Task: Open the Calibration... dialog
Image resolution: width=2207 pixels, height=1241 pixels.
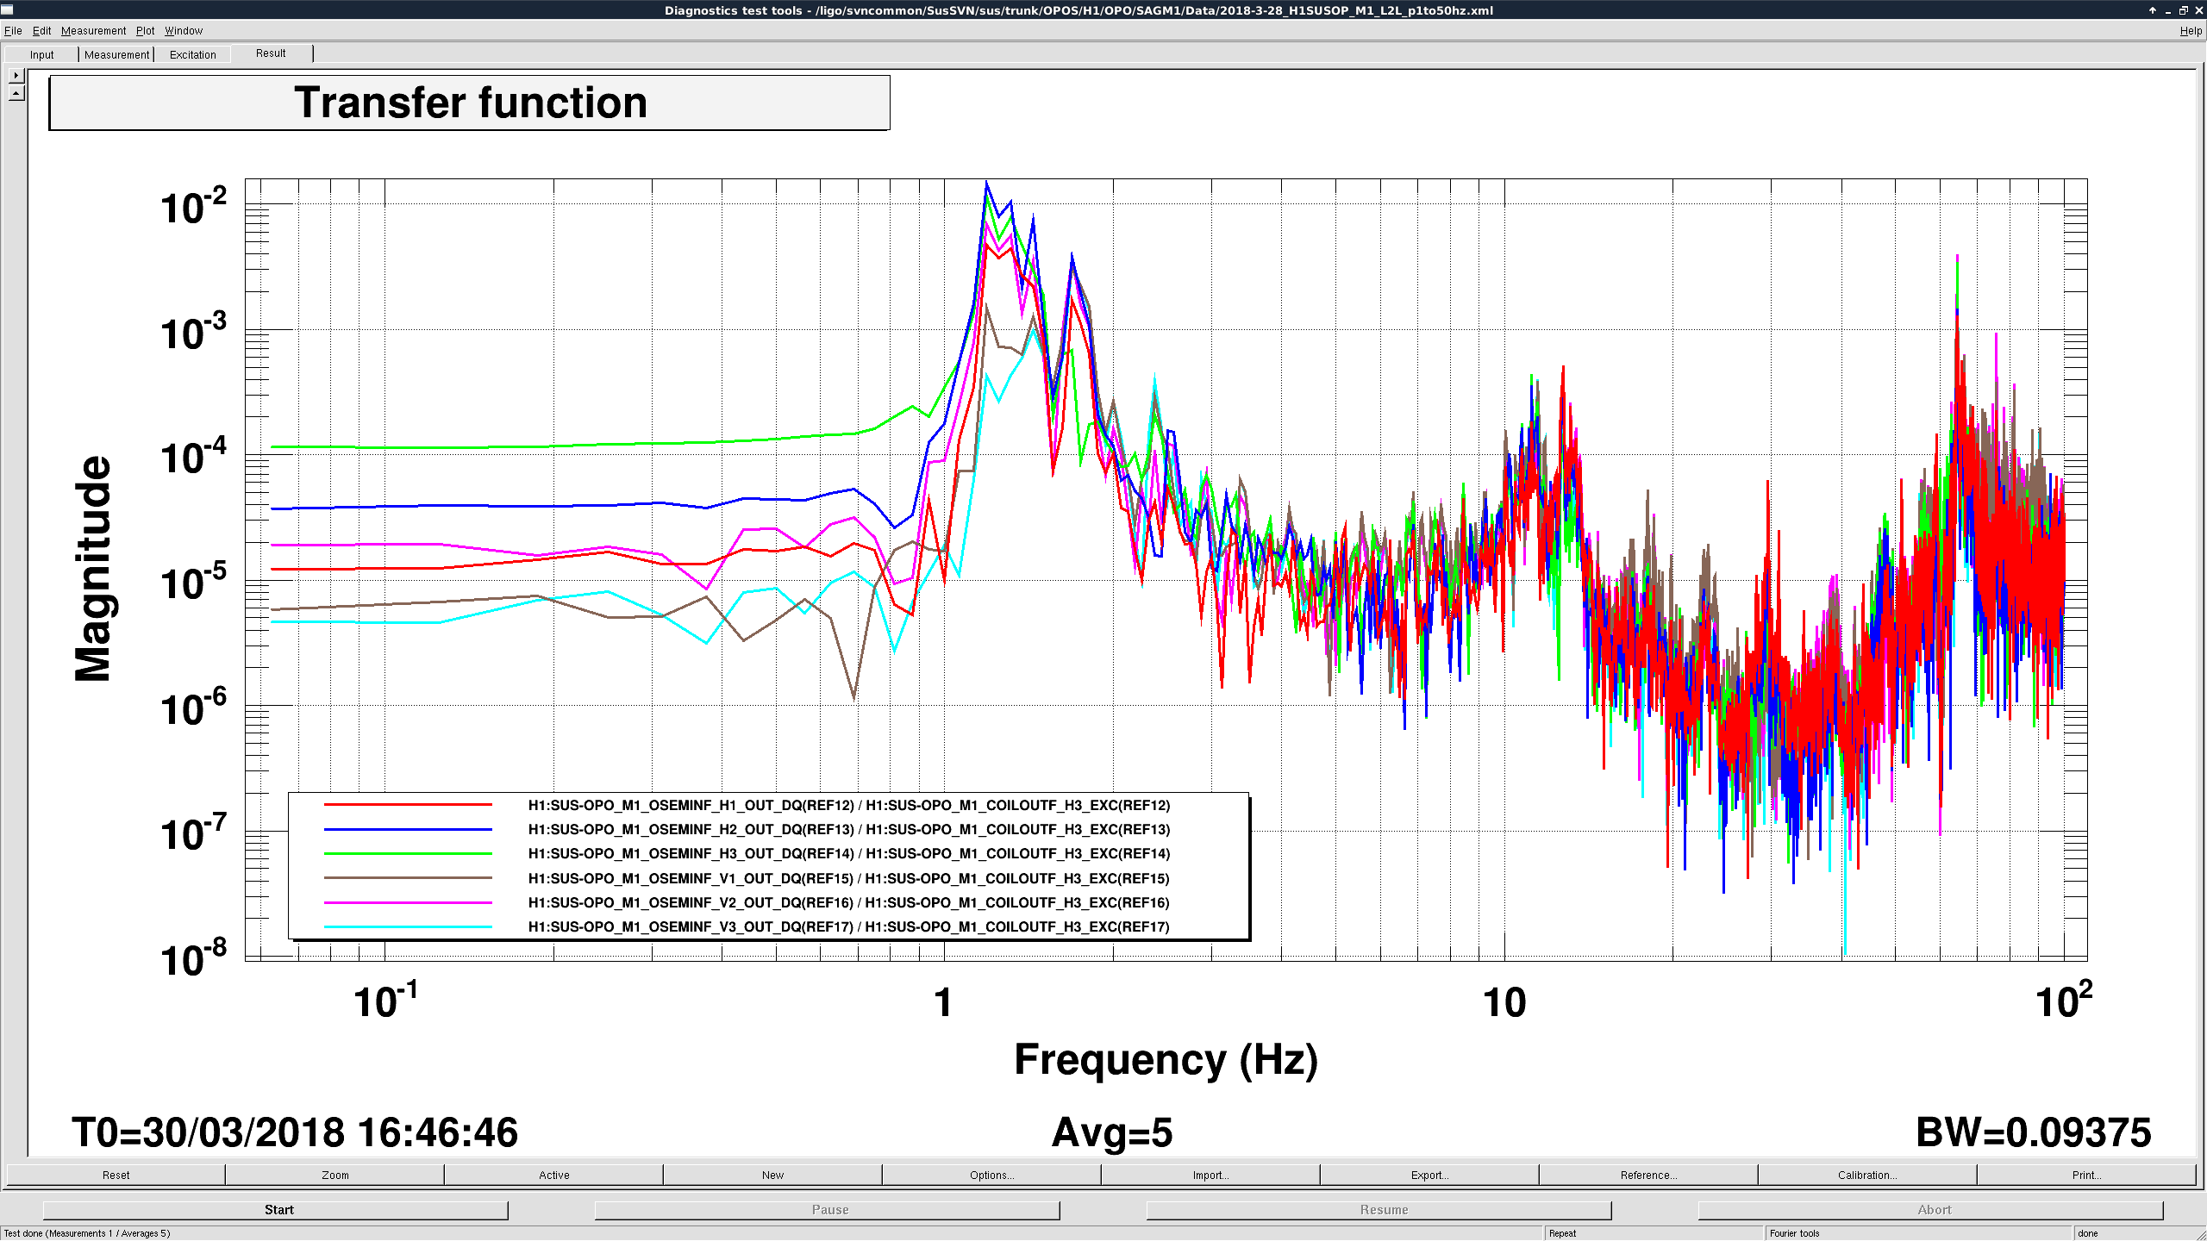Action: 1868,1175
